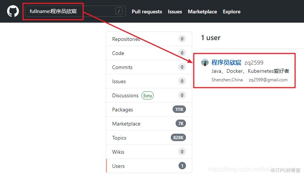Click the count badge 1 for Users

pyautogui.click(x=182, y=166)
